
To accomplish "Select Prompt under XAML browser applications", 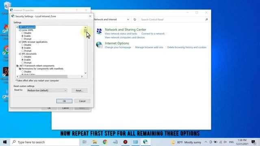I will (x=23, y=51).
